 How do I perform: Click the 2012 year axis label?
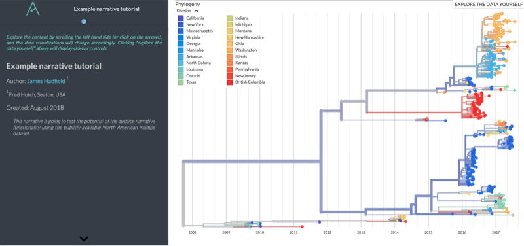[327, 232]
